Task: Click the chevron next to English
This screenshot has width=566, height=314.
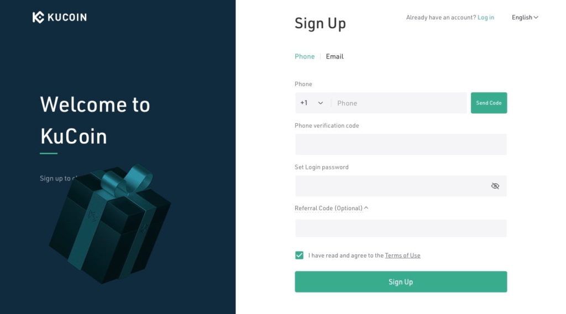Action: pos(536,18)
